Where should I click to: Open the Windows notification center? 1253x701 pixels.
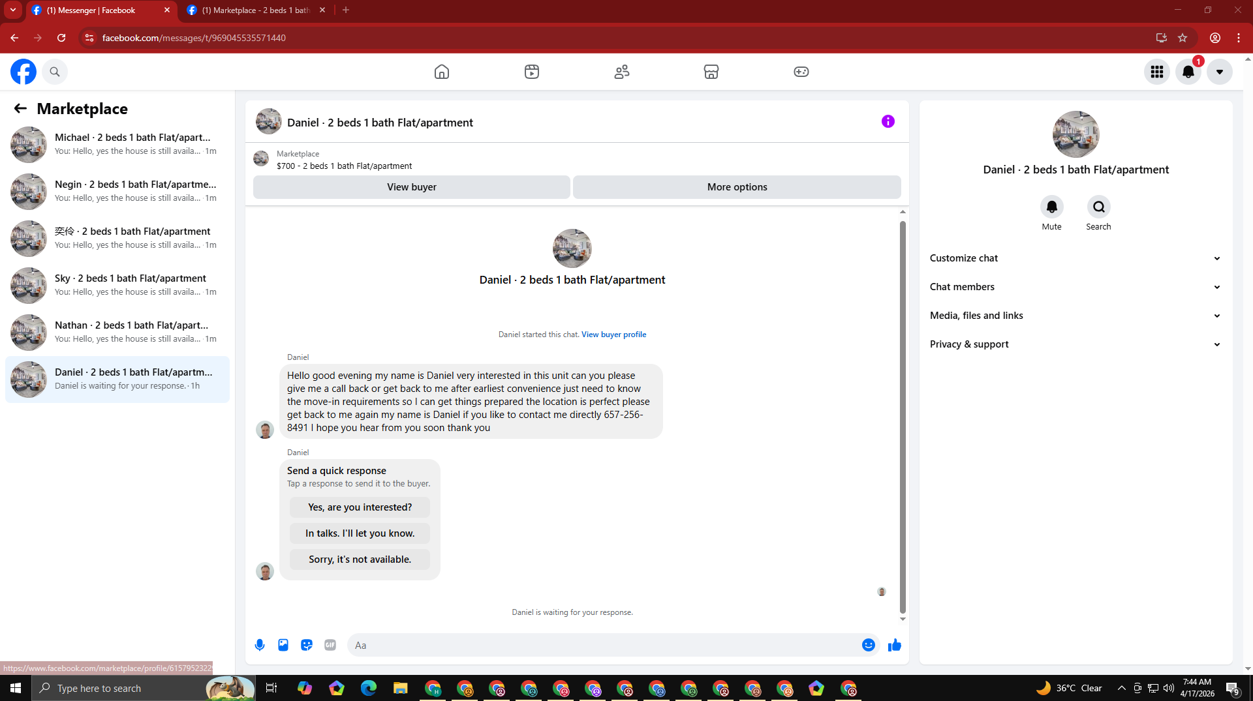point(1233,688)
